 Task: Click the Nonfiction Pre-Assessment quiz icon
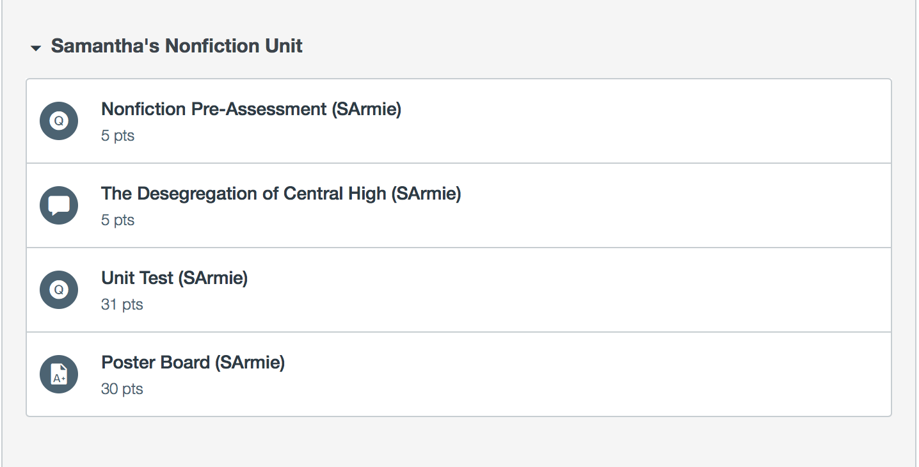59,120
